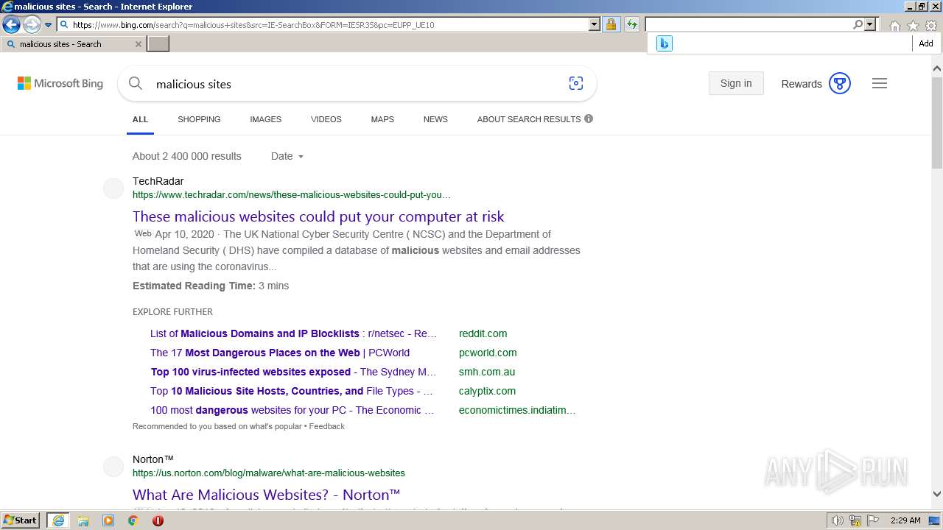
Task: Open a new blank tab
Action: click(158, 44)
